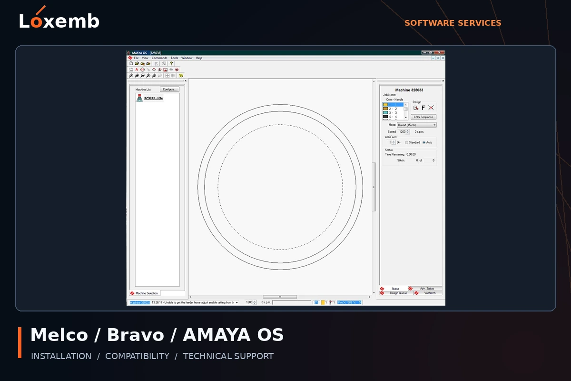Click the Color Sequence button
This screenshot has width=571, height=381.
click(423, 117)
